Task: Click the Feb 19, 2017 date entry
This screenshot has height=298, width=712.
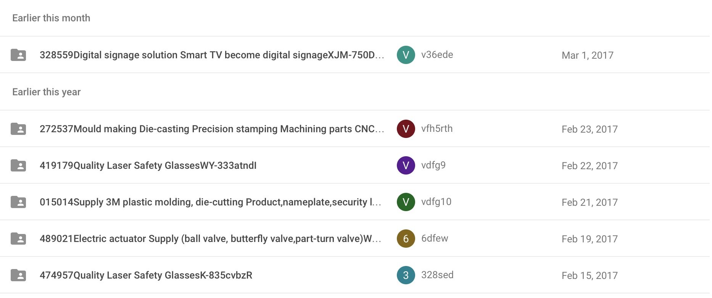Action: click(590, 239)
